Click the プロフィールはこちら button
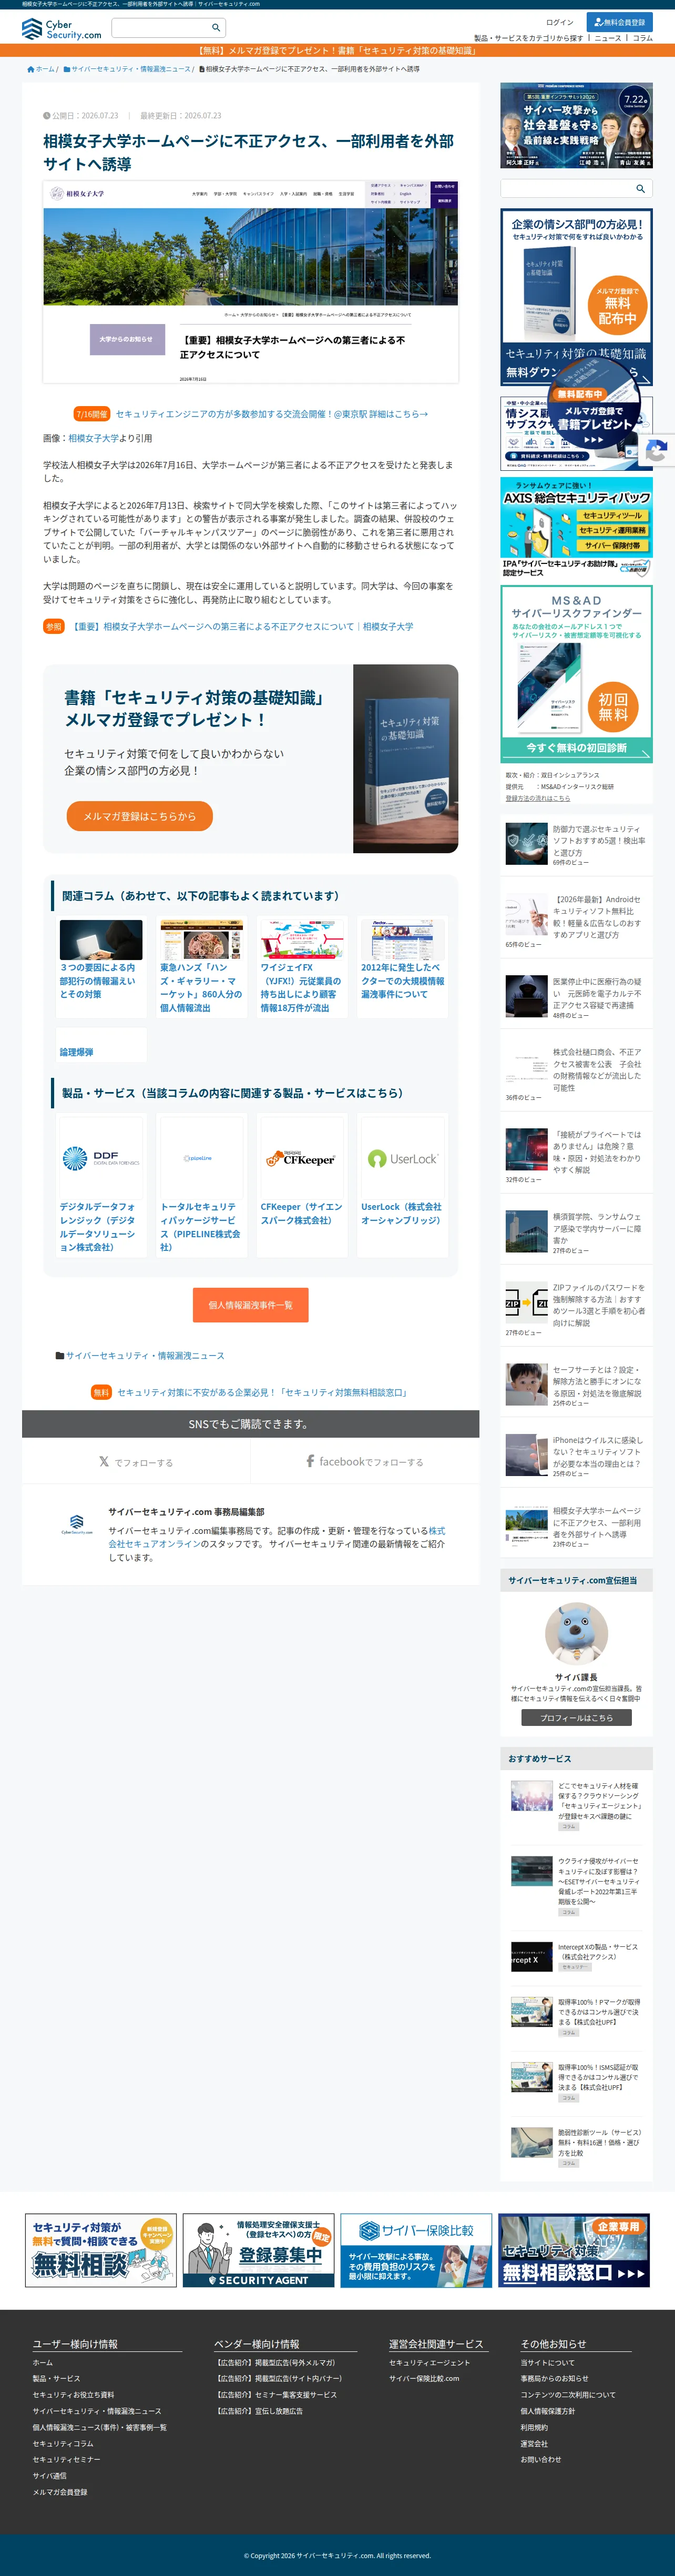Viewport: 675px width, 2576px height. tap(576, 1718)
